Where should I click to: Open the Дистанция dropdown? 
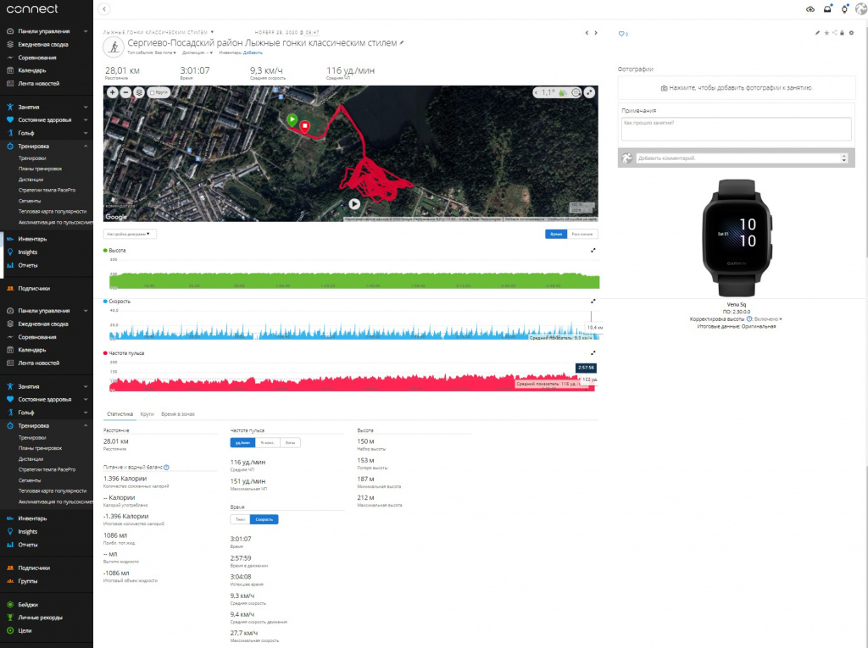[x=198, y=53]
